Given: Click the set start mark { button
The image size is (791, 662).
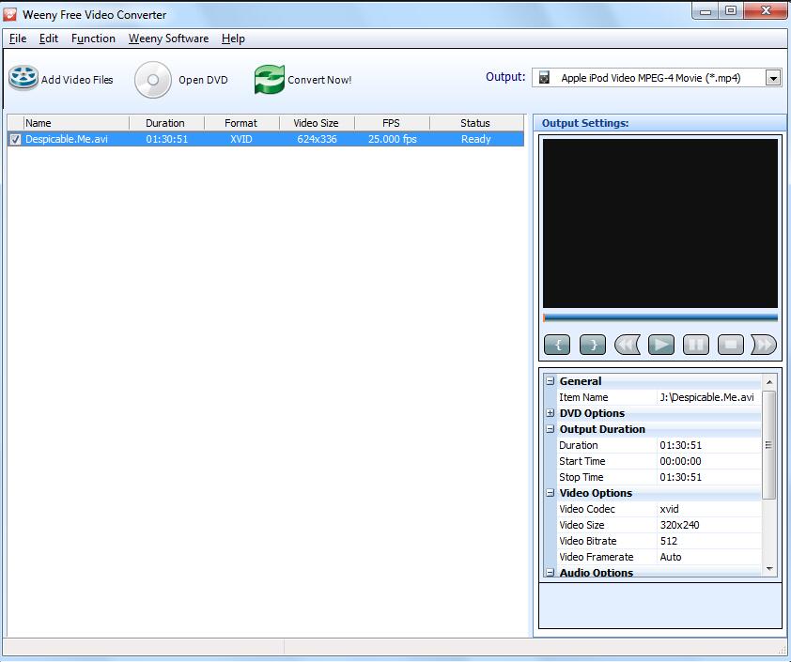Looking at the screenshot, I should pyautogui.click(x=557, y=345).
